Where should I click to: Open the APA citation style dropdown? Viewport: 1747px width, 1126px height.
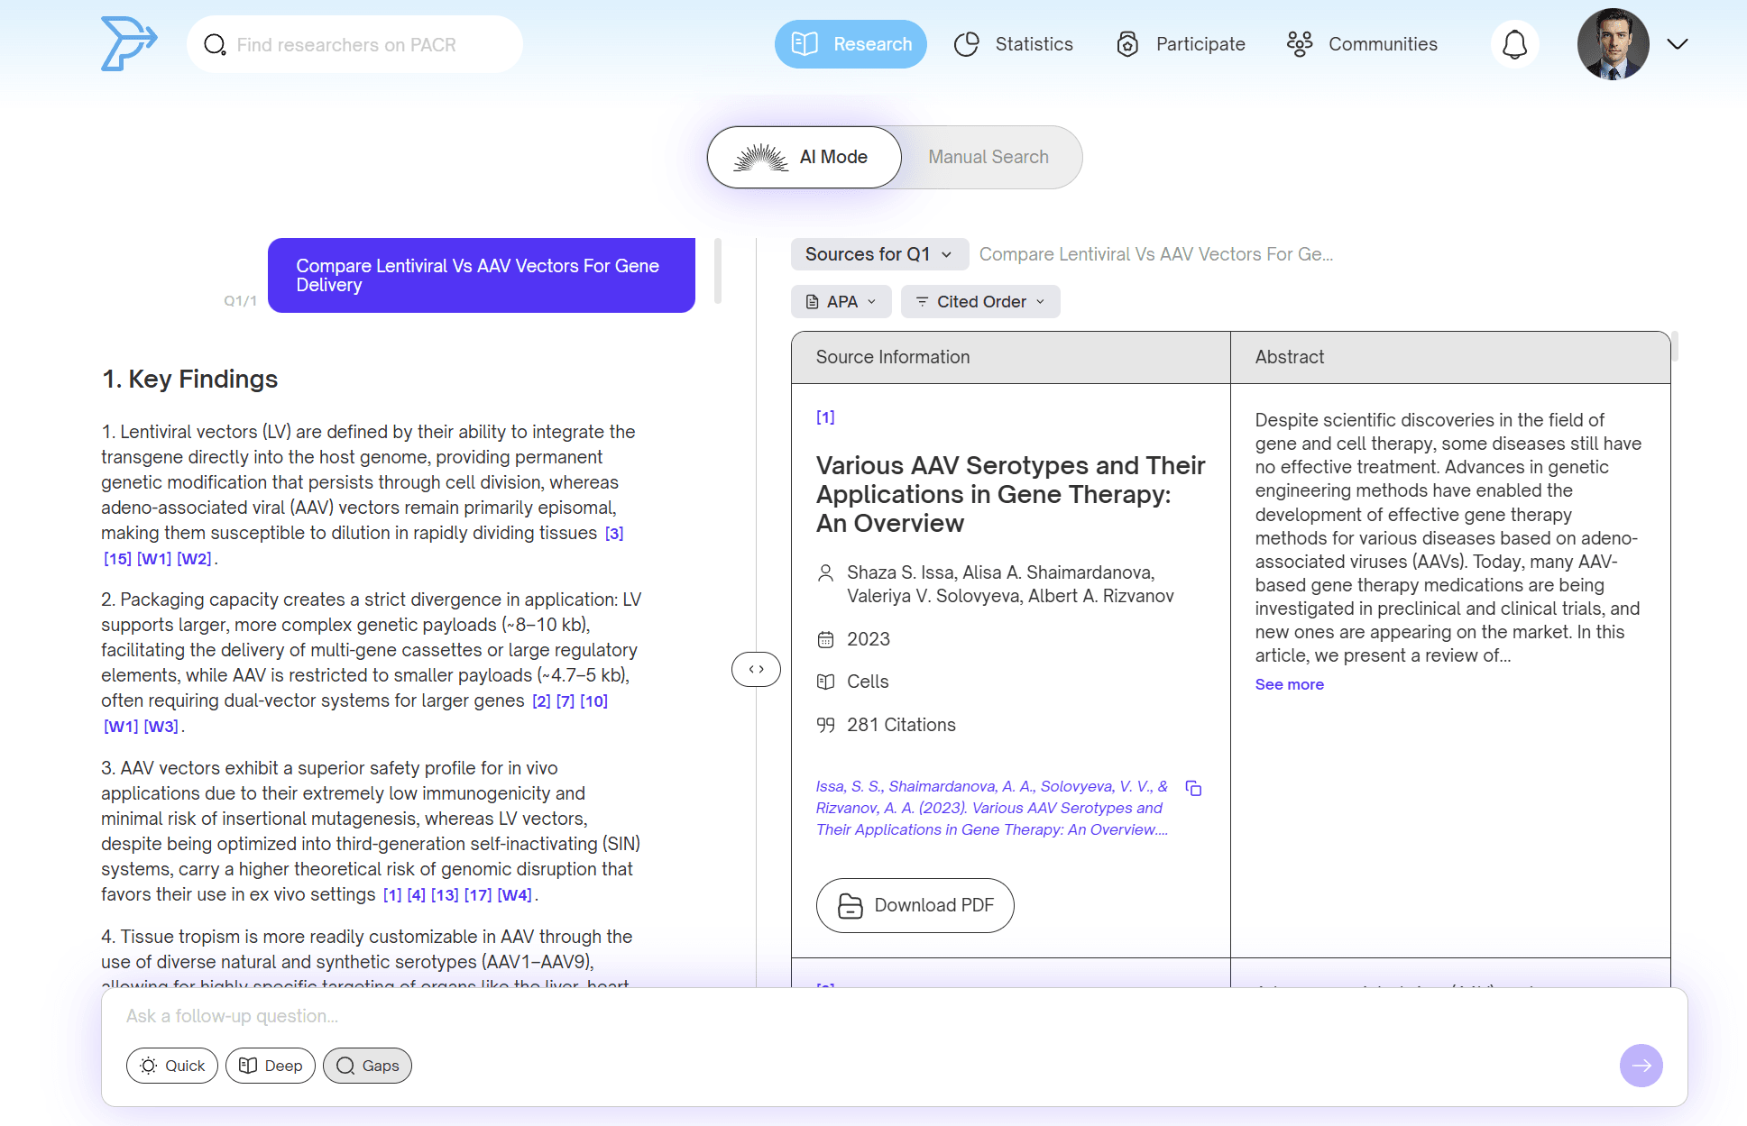pos(841,301)
